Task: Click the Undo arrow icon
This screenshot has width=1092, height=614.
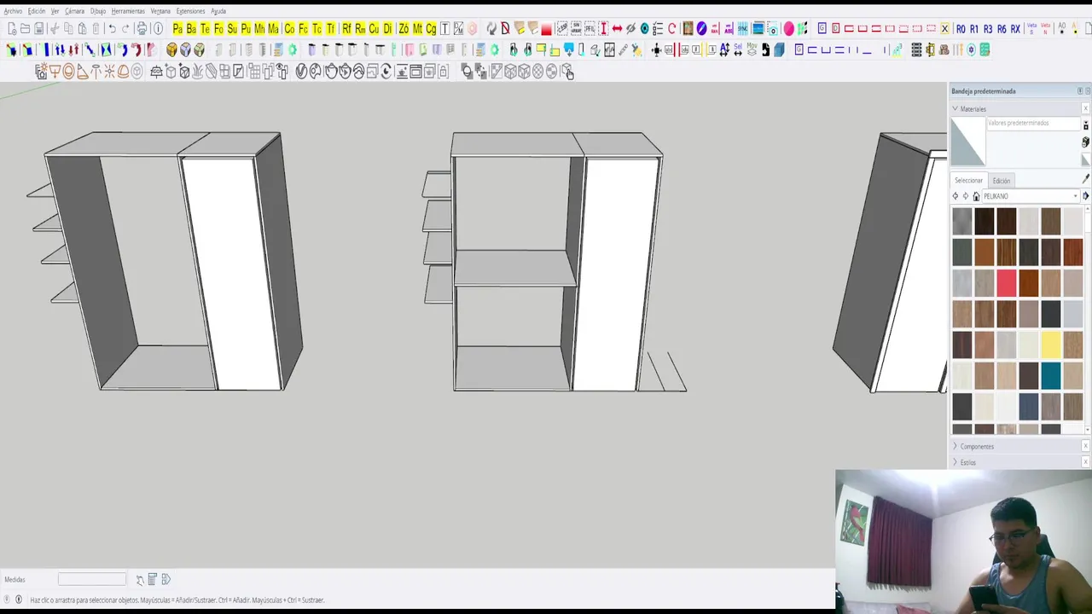Action: point(112,28)
